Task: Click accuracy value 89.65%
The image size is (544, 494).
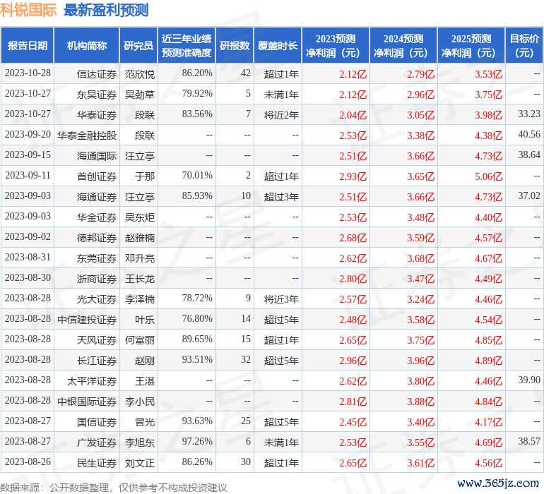Action: [197, 339]
